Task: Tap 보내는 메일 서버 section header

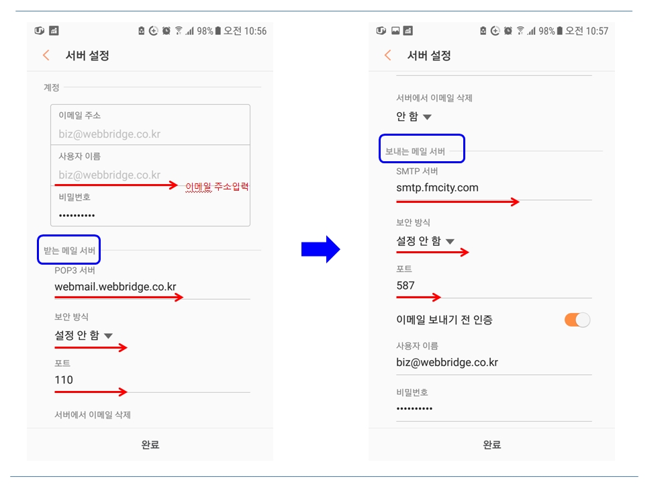Action: tap(415, 151)
